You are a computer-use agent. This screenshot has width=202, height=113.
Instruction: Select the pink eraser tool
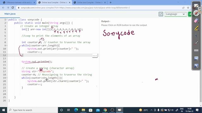pyautogui.click(x=196, y=21)
